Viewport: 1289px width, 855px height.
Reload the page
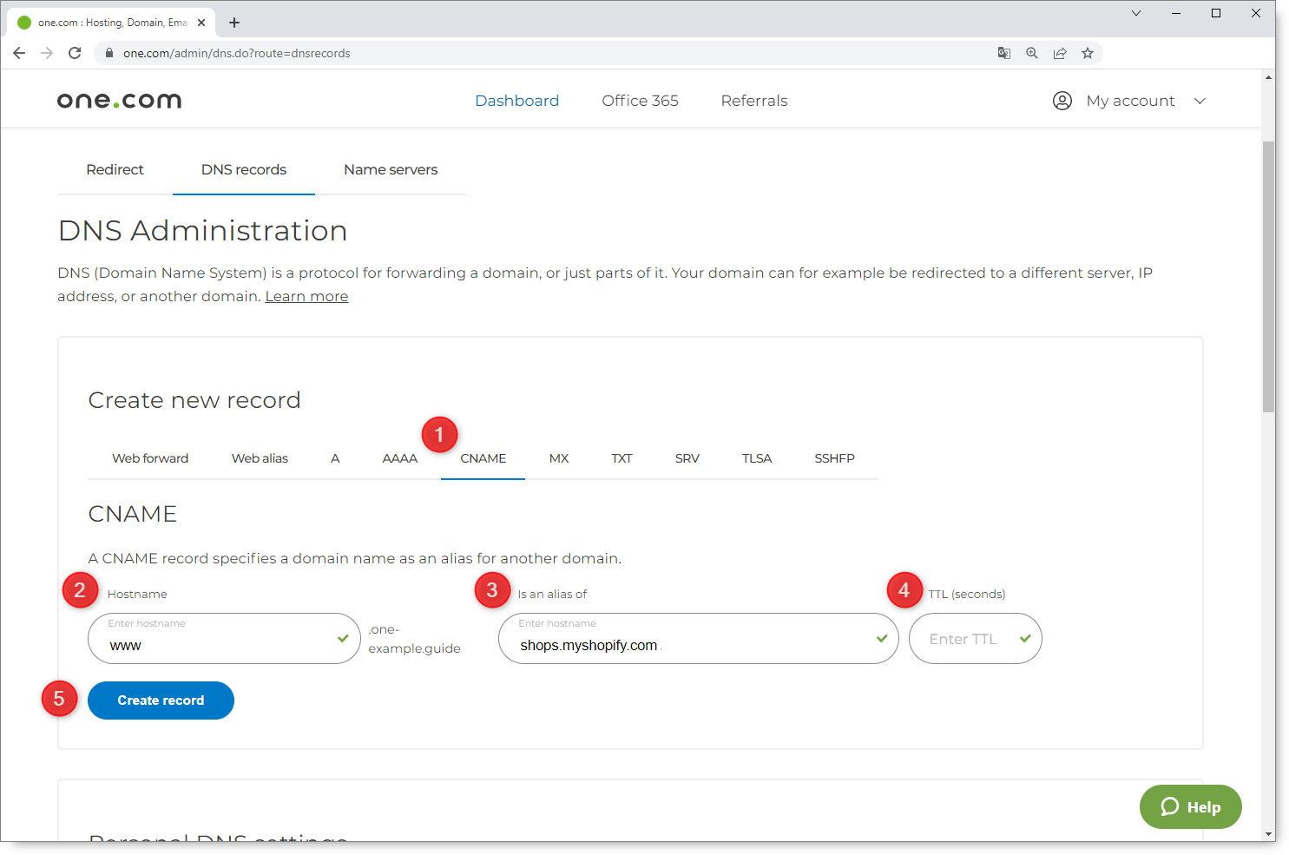click(75, 53)
